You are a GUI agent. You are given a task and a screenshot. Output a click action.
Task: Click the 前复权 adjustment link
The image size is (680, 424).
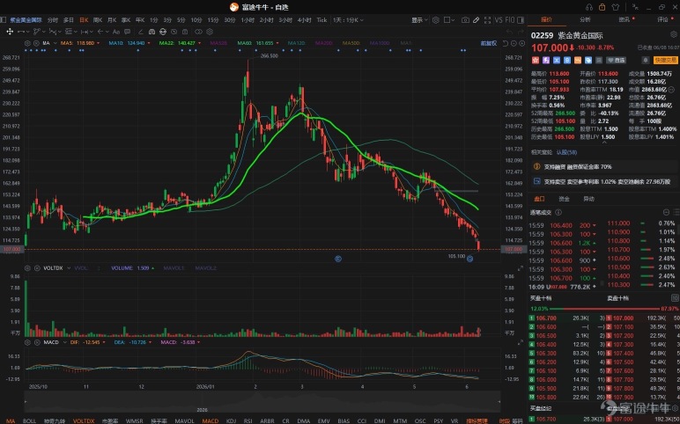pos(489,43)
